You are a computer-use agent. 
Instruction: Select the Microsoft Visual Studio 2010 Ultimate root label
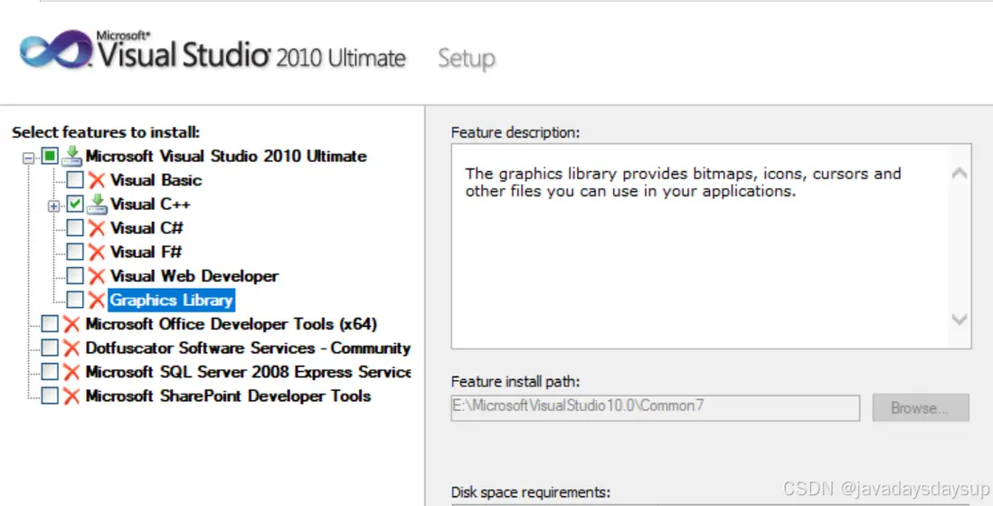coord(226,156)
